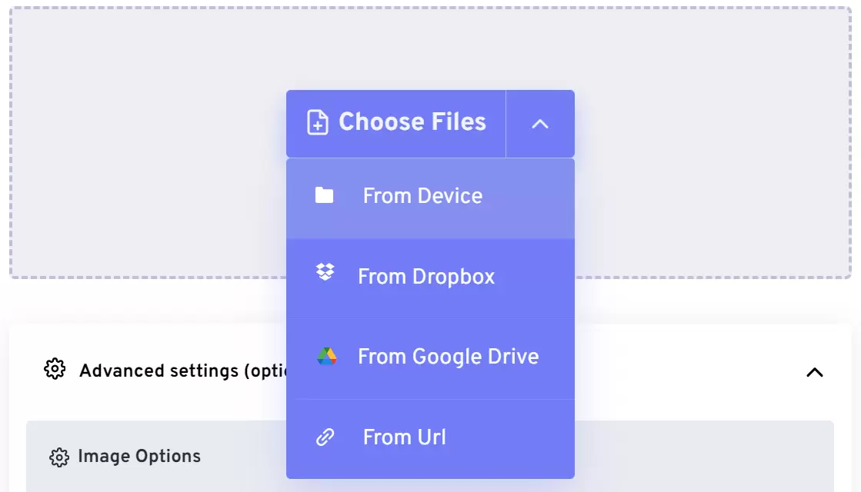Click the Advanced settings heading text
Screen dimensions: 861x492
coord(182,371)
